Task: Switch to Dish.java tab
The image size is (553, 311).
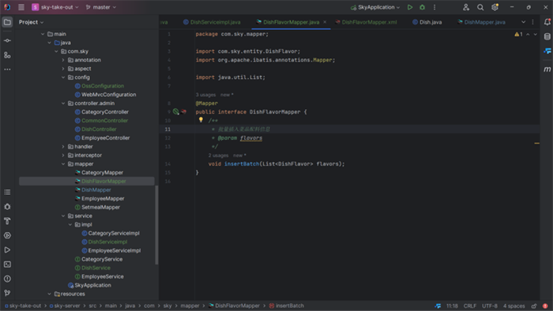Action: [427, 22]
